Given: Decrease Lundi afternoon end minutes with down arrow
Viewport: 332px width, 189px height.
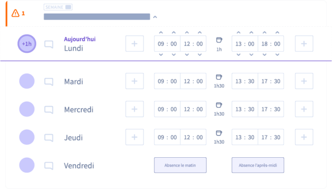Looking at the screenshot, I should pyautogui.click(x=277, y=55).
